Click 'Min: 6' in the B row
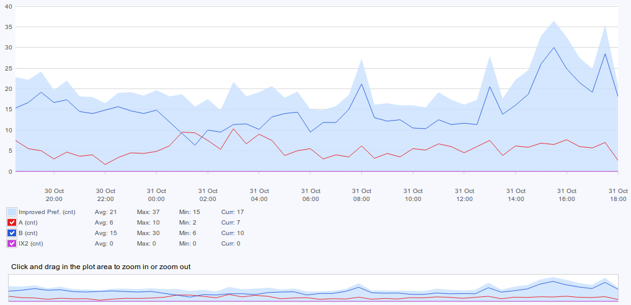This screenshot has width=631, height=305. coord(188,233)
